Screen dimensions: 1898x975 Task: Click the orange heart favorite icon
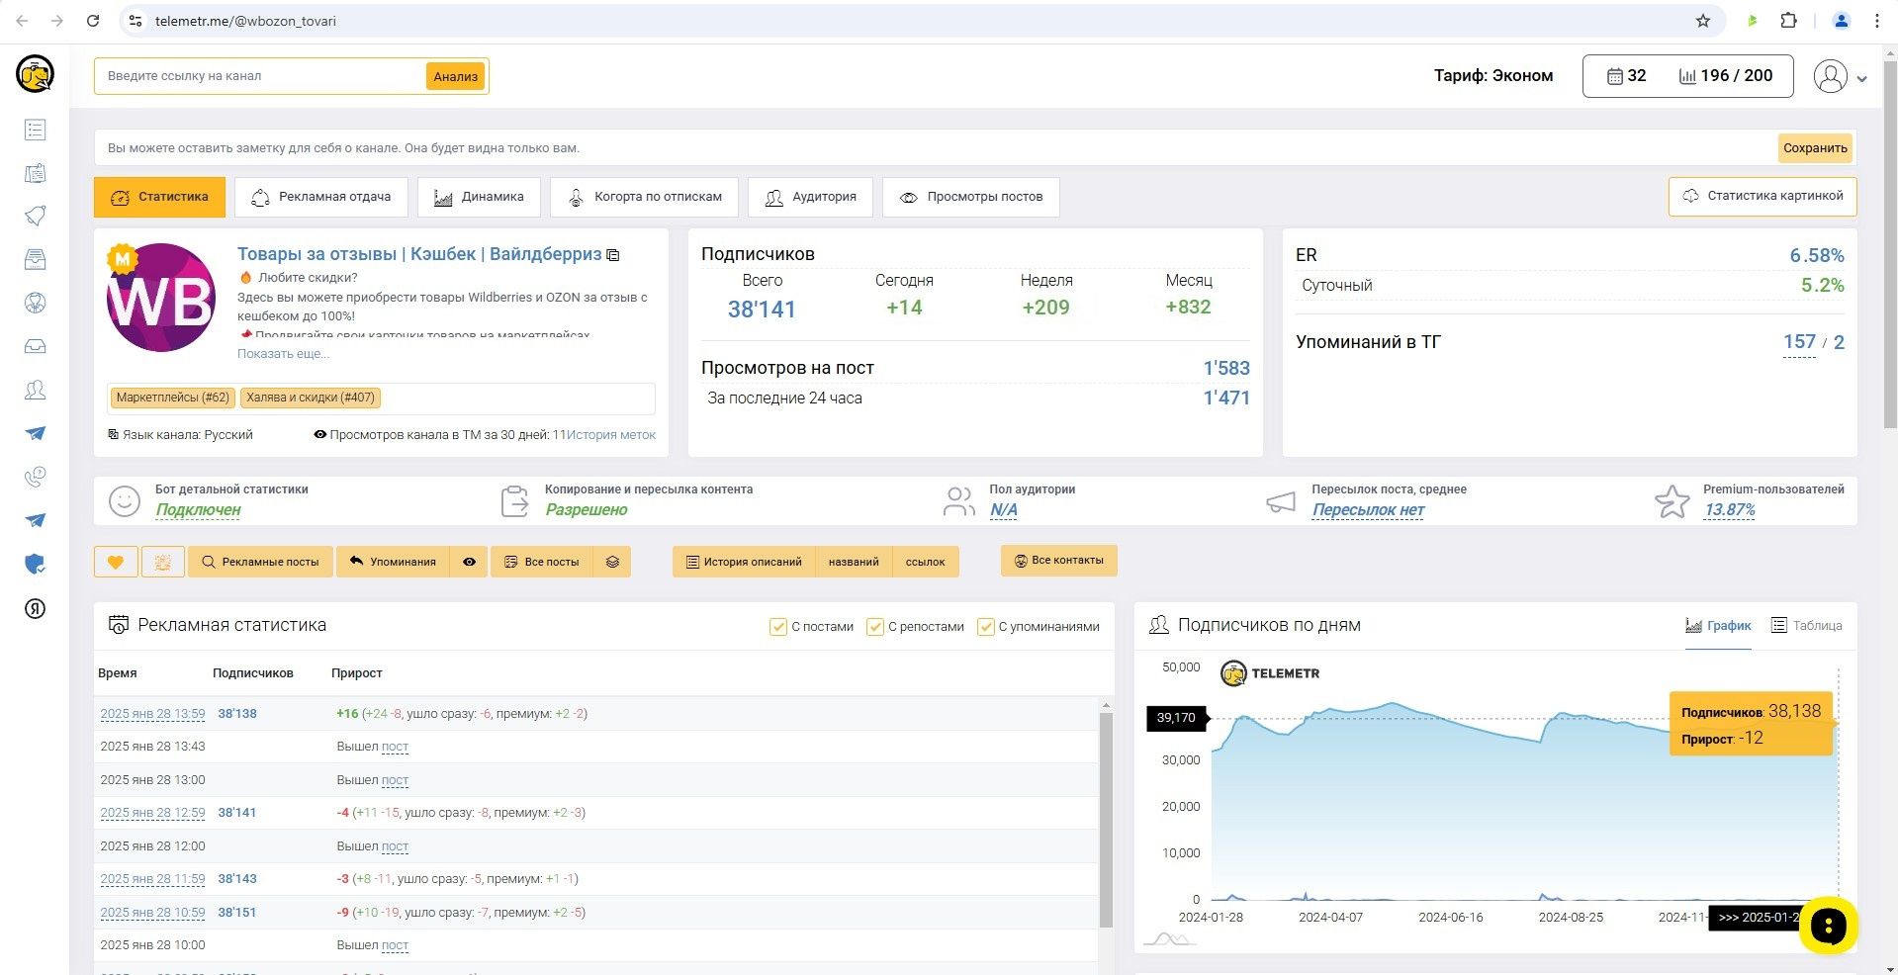pyautogui.click(x=116, y=562)
